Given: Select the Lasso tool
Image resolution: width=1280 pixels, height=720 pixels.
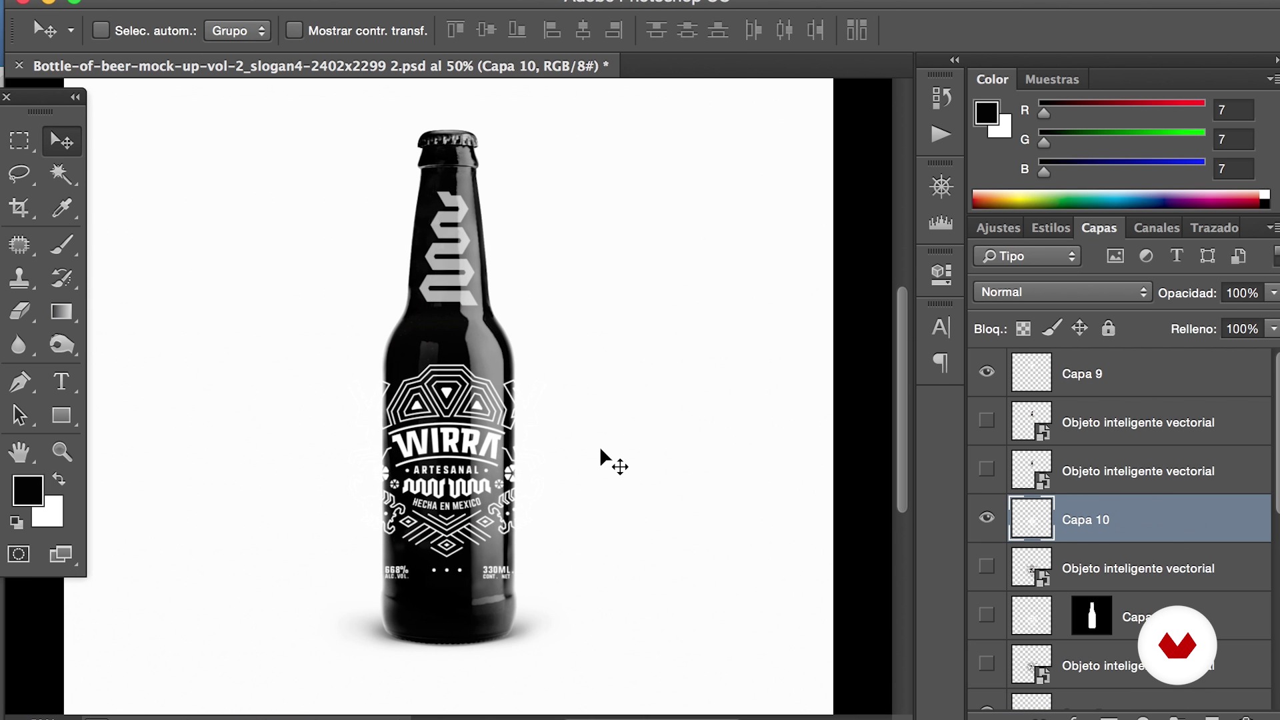Looking at the screenshot, I should coord(19,174).
